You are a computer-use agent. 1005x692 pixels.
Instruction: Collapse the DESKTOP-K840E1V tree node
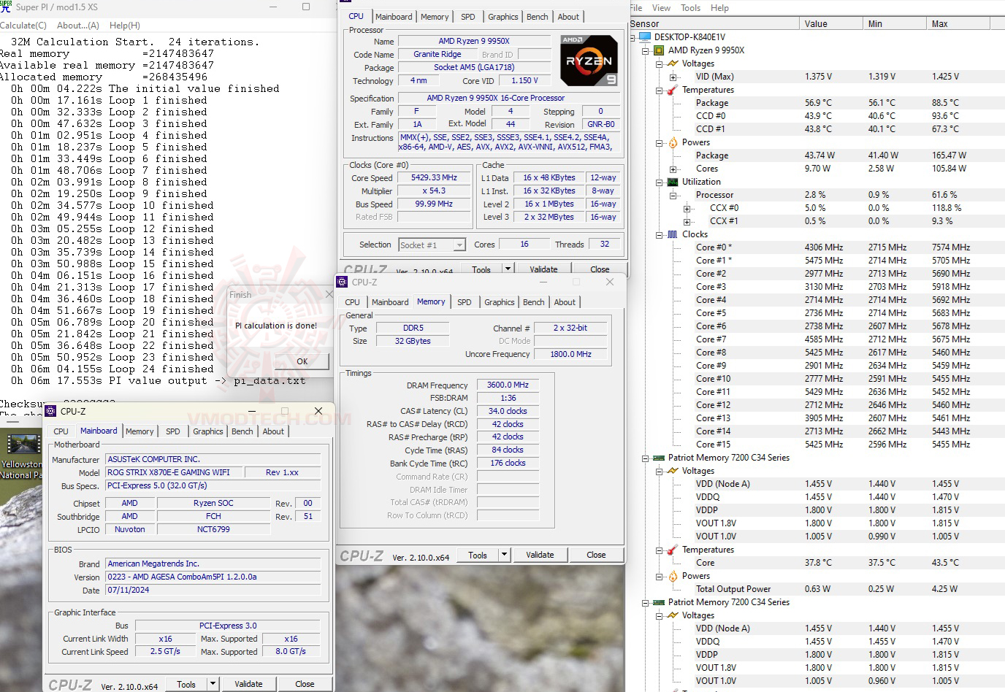633,37
